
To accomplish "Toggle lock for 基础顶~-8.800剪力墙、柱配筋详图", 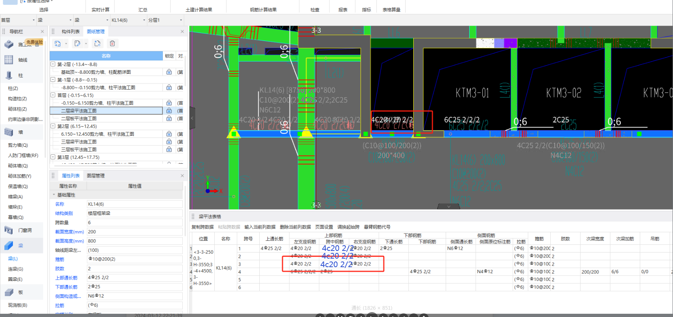I will pyautogui.click(x=169, y=72).
